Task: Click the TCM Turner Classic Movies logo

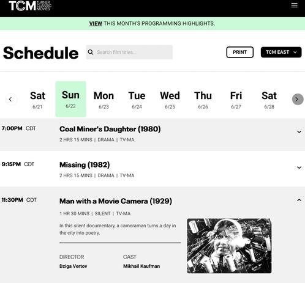Action: (x=30, y=6)
